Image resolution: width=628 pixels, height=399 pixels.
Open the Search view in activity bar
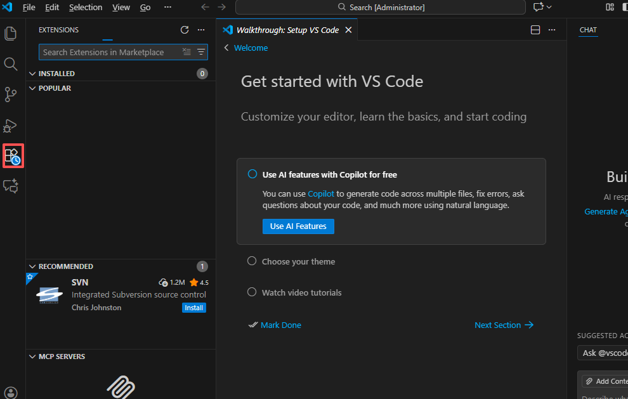[10, 64]
